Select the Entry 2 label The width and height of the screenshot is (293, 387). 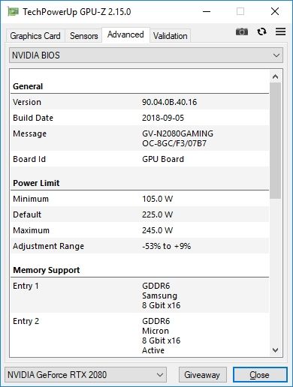(26, 321)
